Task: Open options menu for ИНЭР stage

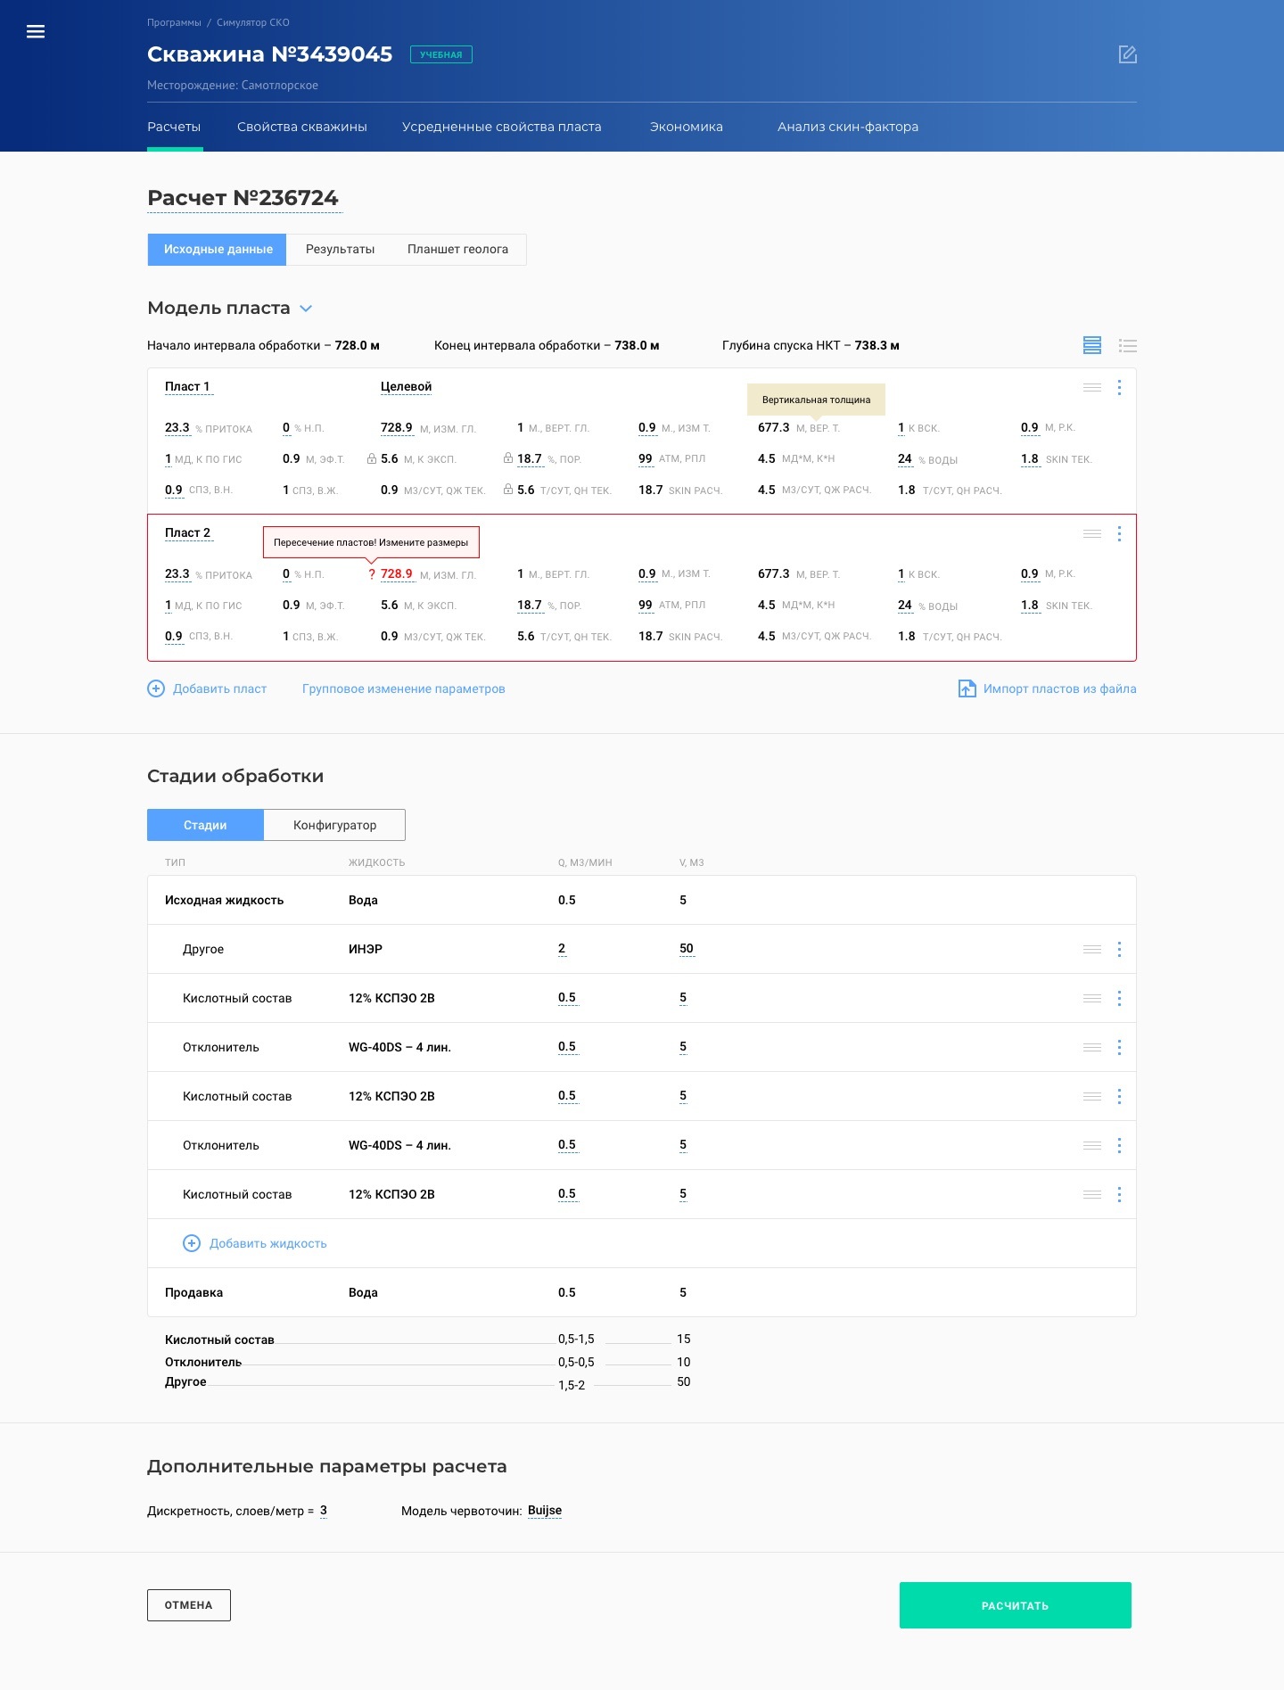Action: tap(1119, 949)
